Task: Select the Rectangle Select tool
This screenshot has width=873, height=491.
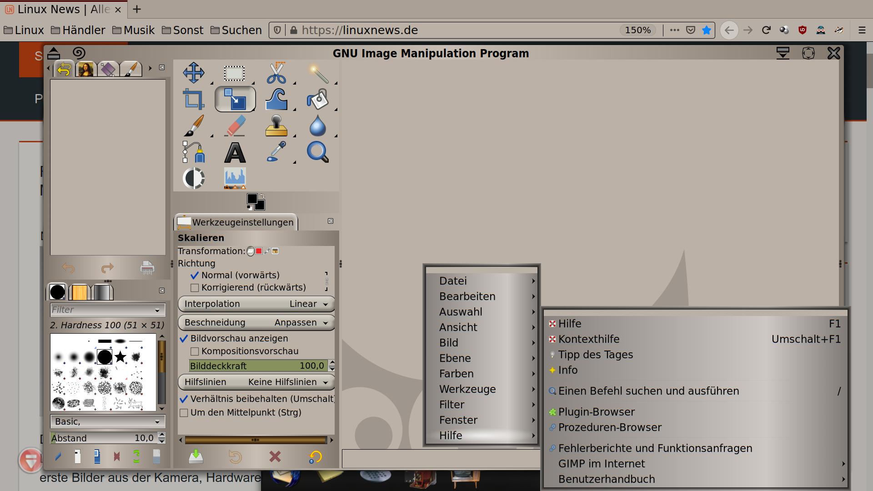Action: tap(235, 73)
